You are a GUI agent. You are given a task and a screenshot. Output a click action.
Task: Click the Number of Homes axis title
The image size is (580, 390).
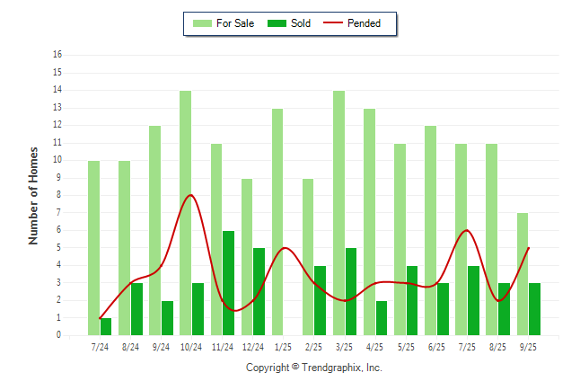34,195
